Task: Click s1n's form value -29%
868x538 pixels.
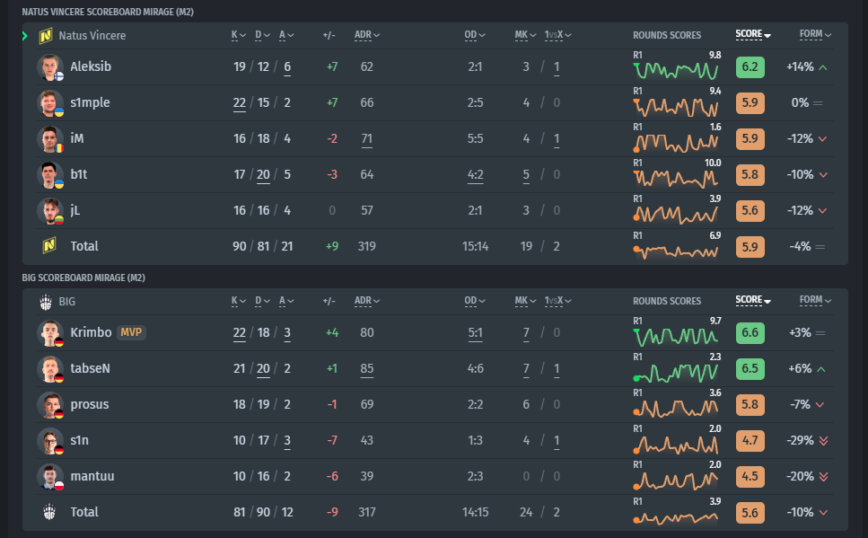Action: point(801,440)
